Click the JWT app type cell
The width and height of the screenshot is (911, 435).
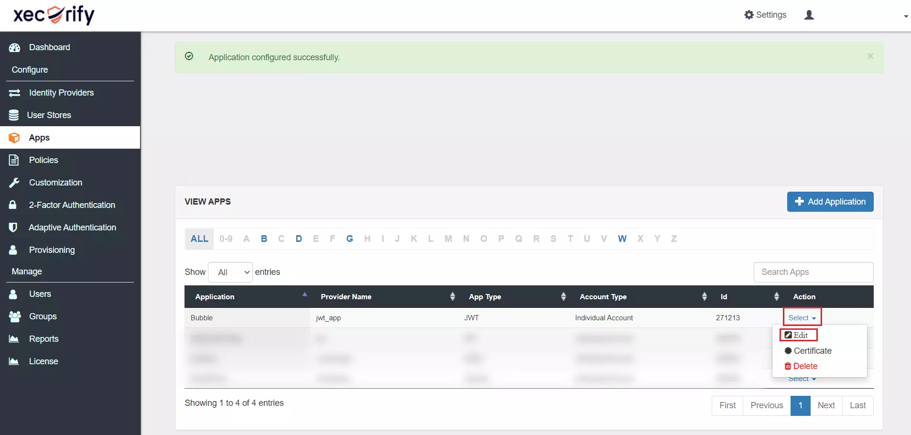point(514,318)
